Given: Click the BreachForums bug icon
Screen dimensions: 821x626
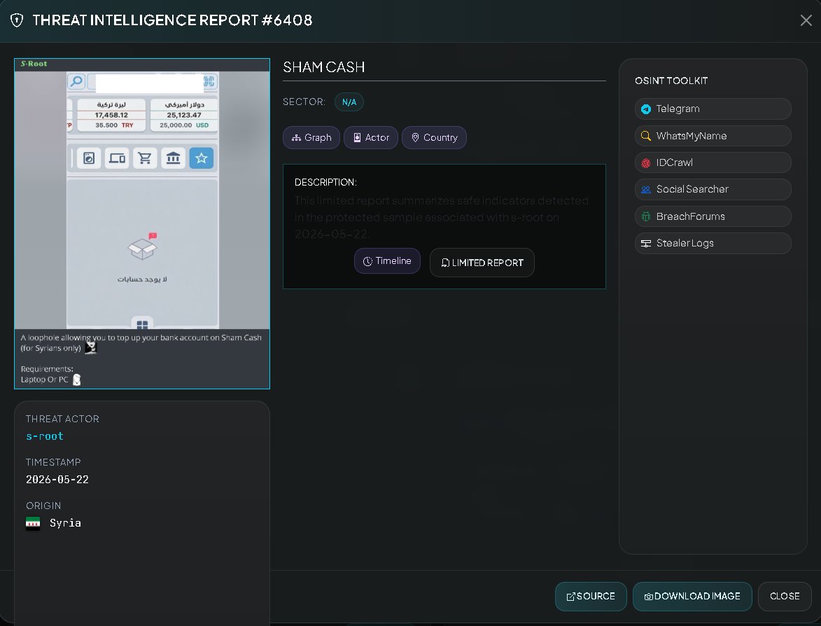Looking at the screenshot, I should click(646, 216).
